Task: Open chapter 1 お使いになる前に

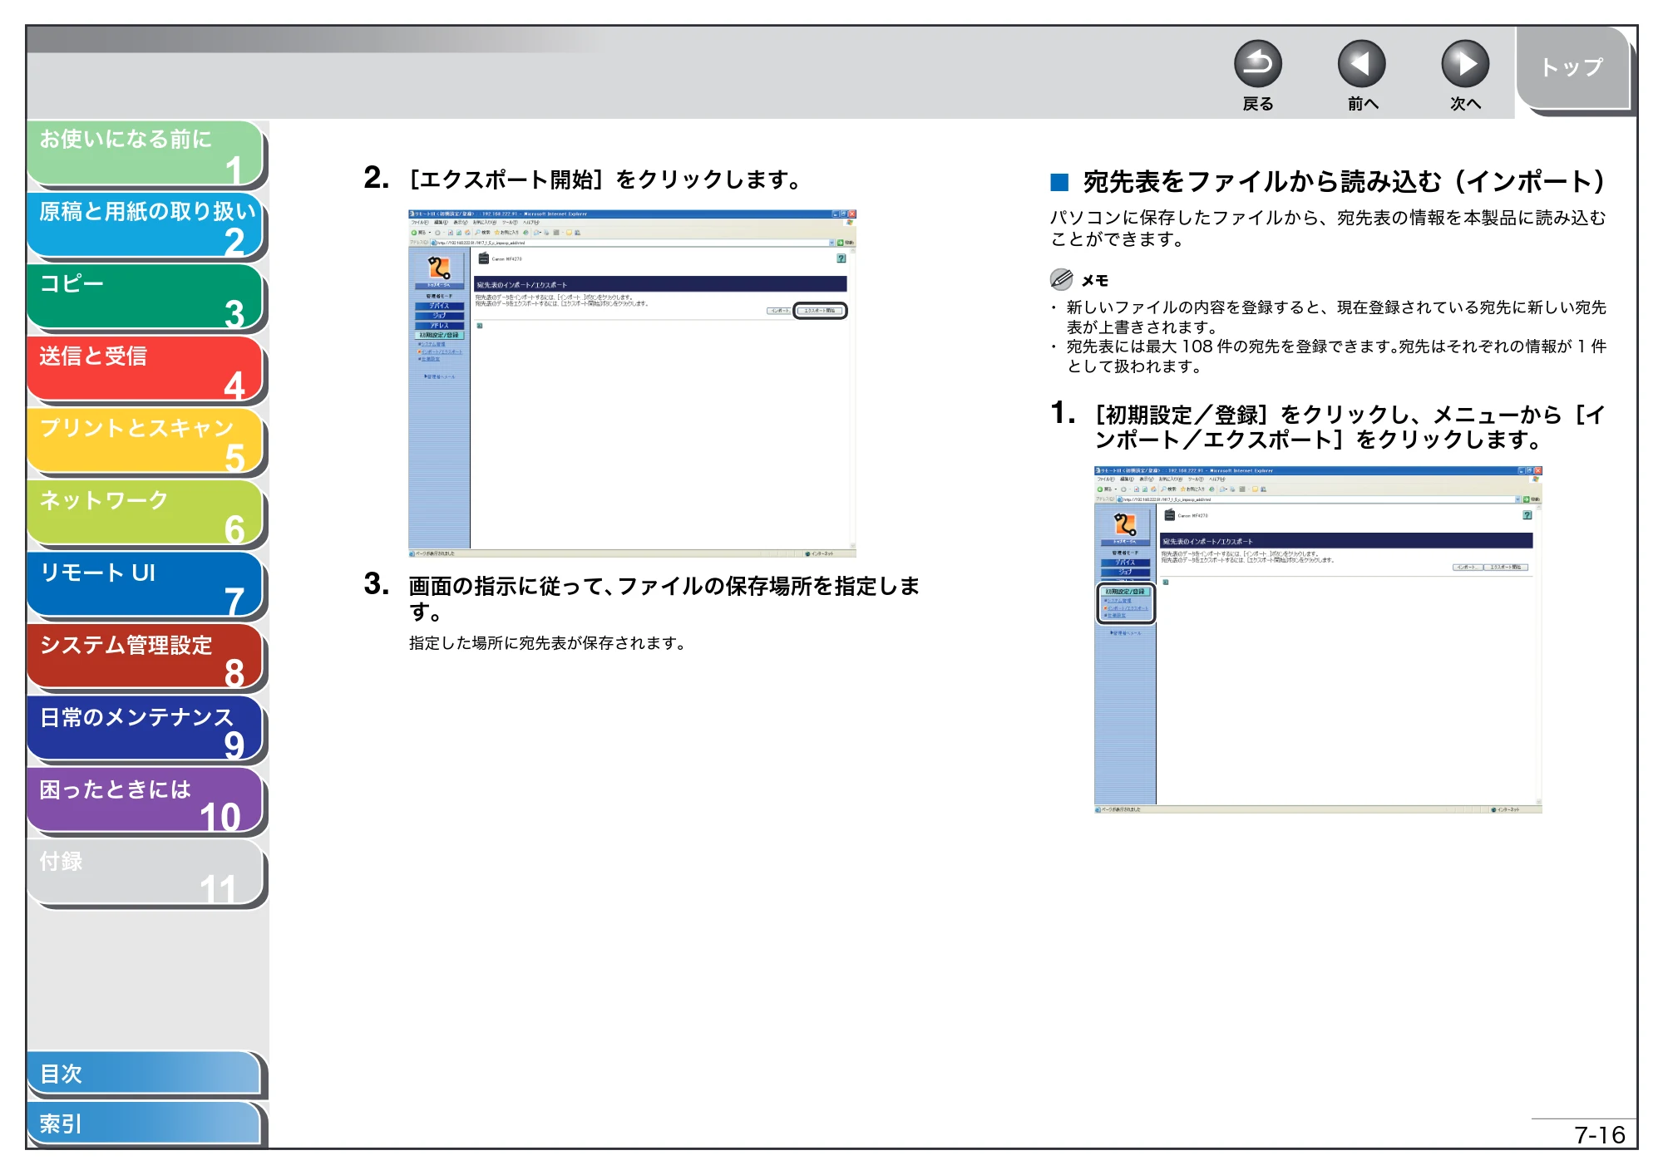Action: [146, 154]
